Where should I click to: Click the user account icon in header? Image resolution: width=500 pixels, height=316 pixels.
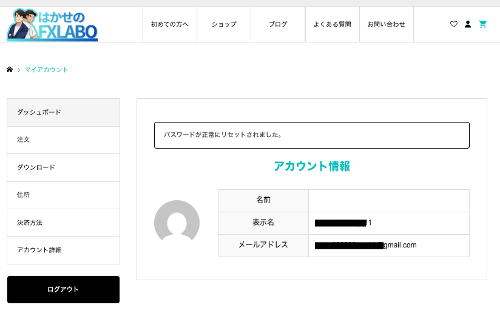point(468,24)
